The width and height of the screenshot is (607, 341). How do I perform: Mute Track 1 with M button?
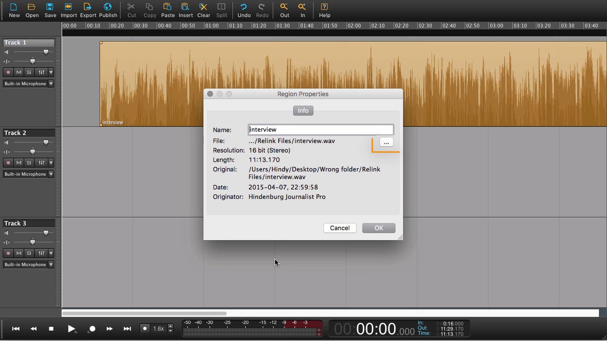[x=18, y=72]
